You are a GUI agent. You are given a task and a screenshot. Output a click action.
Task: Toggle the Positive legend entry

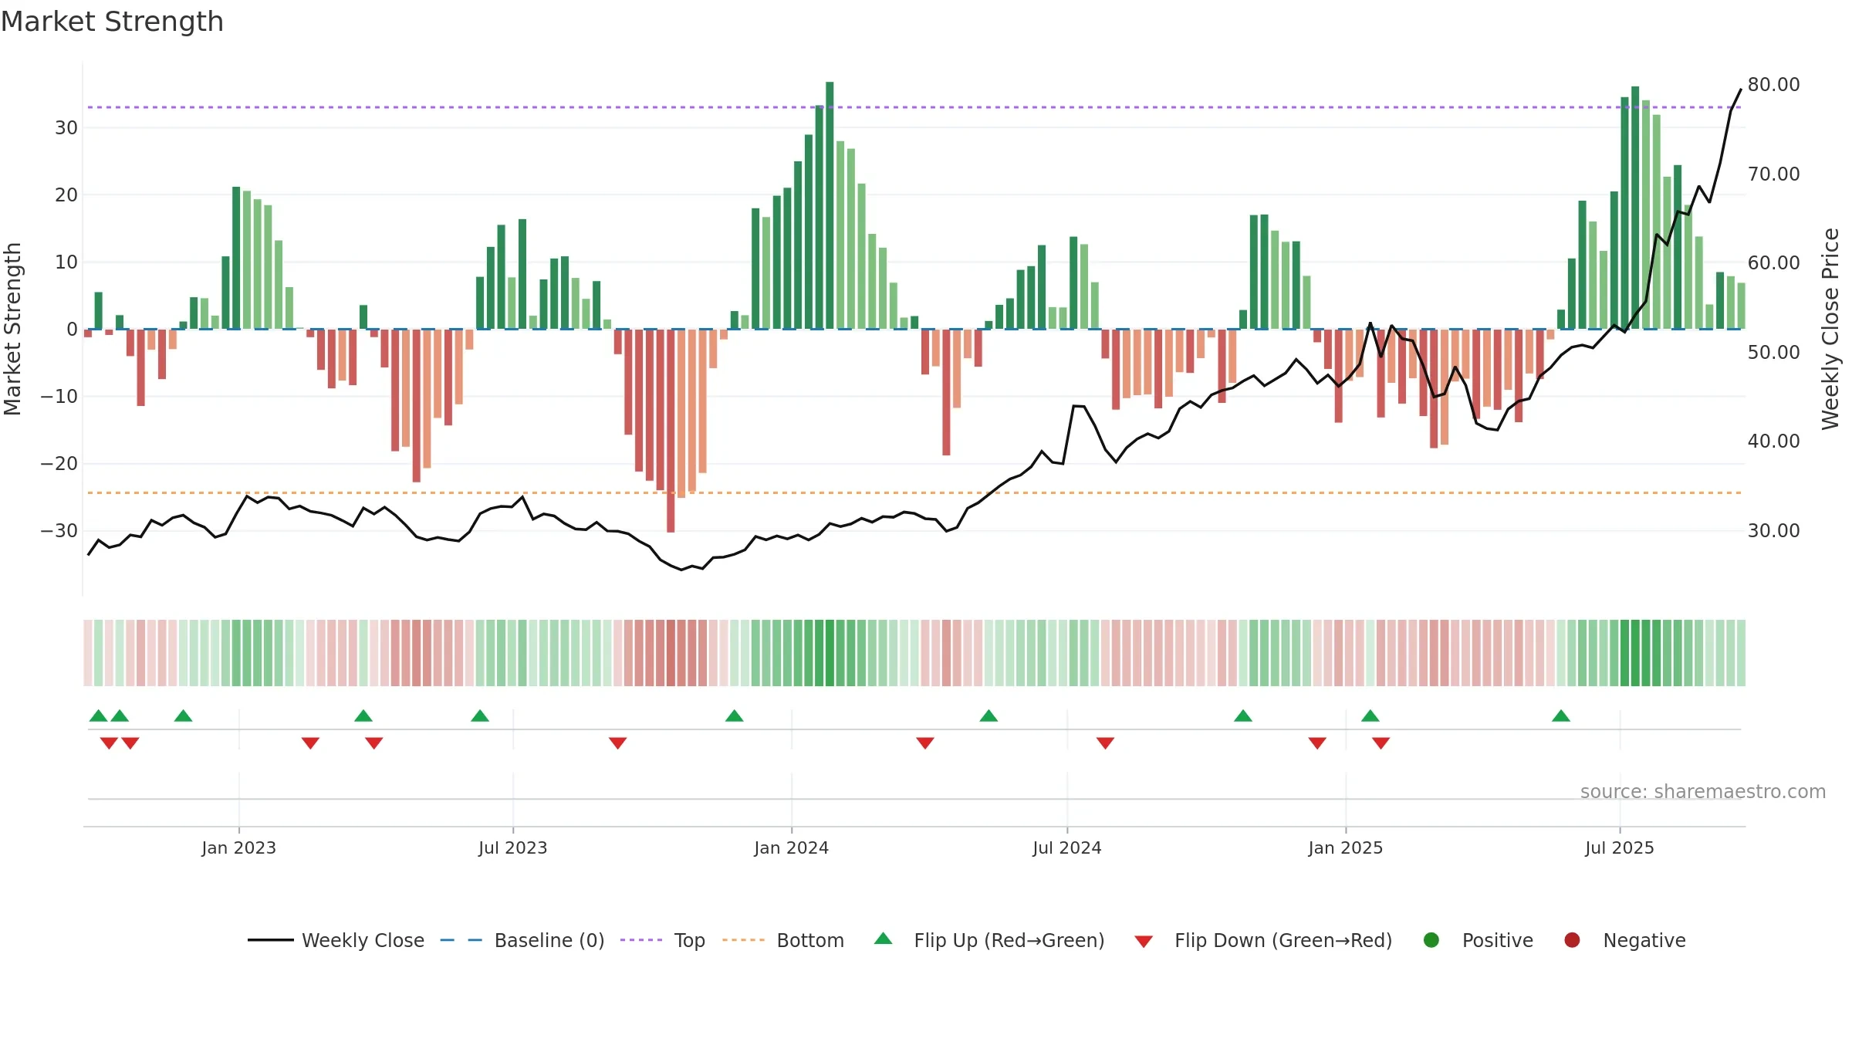[x=1478, y=940]
